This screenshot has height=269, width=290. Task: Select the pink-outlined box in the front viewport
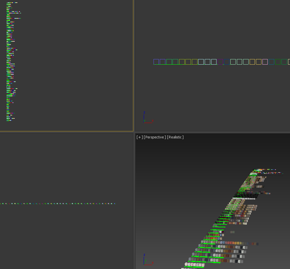click(265, 62)
